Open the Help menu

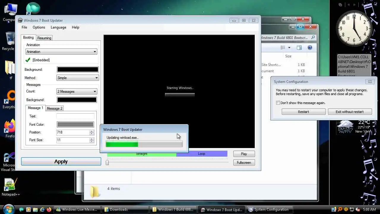pos(75,27)
